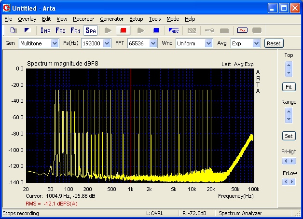The image size is (303, 219).
Task: Open the Overlay menu
Action: pyautogui.click(x=27, y=19)
